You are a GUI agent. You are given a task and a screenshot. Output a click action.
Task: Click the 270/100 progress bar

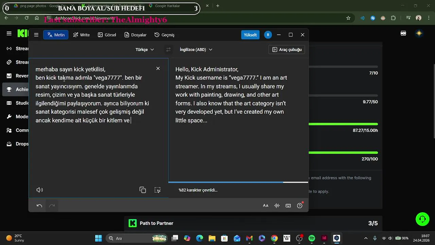coord(343,153)
